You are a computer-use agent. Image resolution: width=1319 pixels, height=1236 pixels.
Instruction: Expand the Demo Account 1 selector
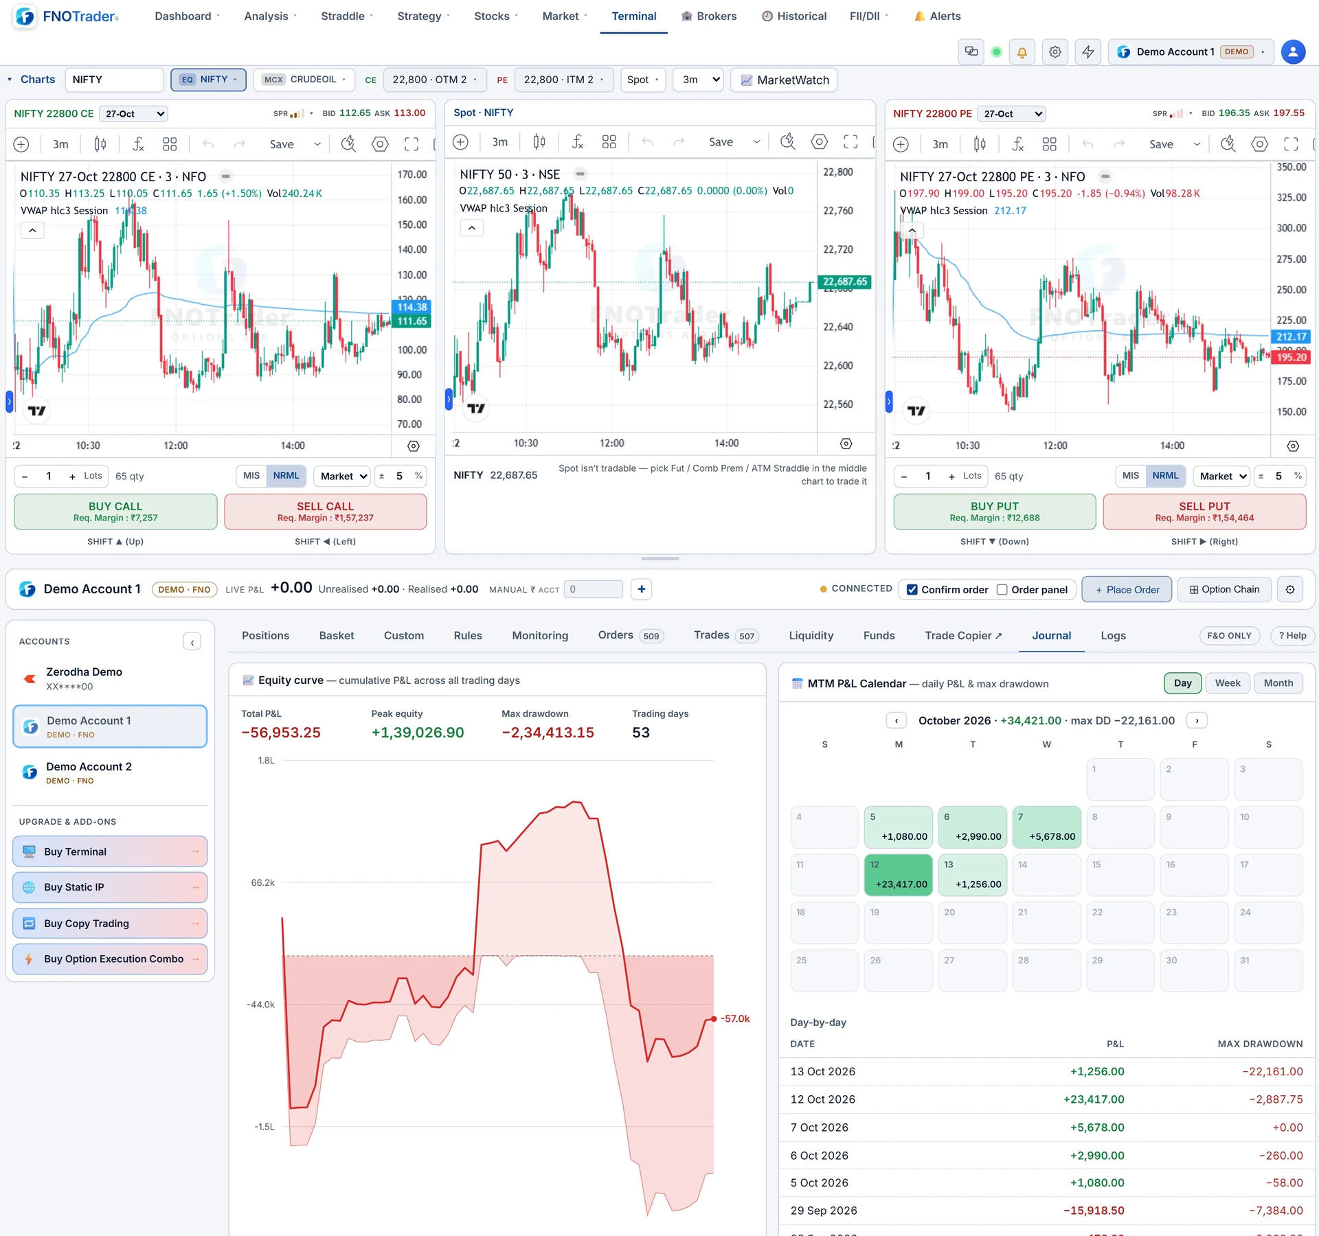(1191, 52)
